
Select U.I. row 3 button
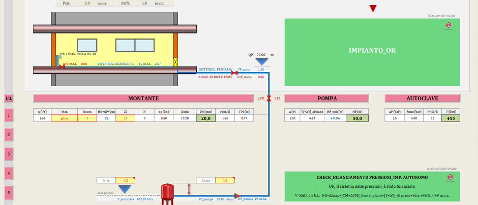coord(8,154)
